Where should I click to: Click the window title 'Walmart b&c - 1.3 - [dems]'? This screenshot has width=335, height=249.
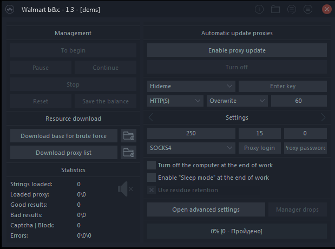pyautogui.click(x=61, y=10)
